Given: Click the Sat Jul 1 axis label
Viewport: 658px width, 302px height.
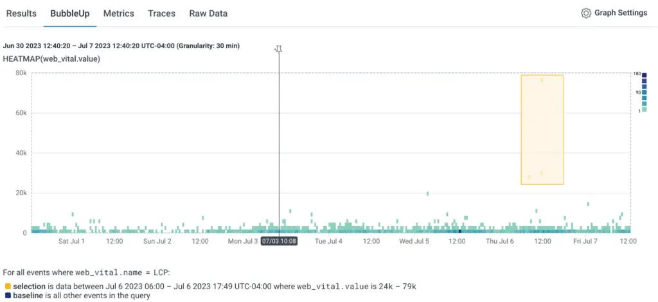Looking at the screenshot, I should click(71, 242).
